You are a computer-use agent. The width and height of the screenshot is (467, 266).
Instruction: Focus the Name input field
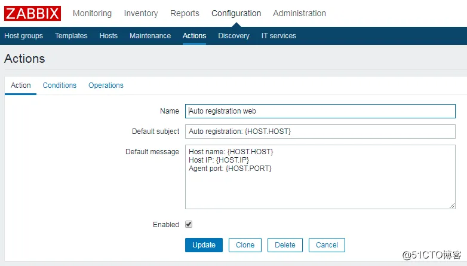pos(320,111)
